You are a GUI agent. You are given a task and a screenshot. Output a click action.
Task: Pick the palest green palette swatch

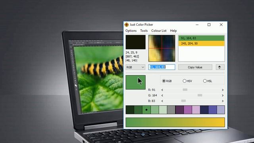[163, 110]
